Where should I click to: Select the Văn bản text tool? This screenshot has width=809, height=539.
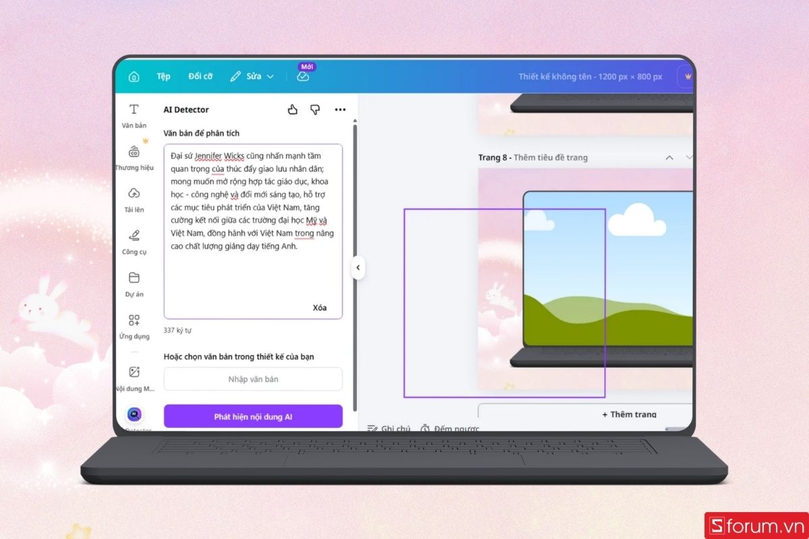coord(134,116)
